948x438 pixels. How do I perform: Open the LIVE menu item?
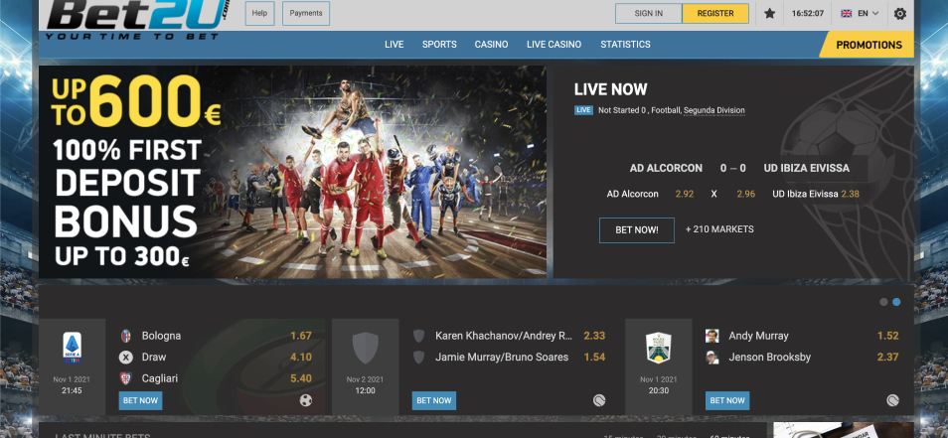395,44
